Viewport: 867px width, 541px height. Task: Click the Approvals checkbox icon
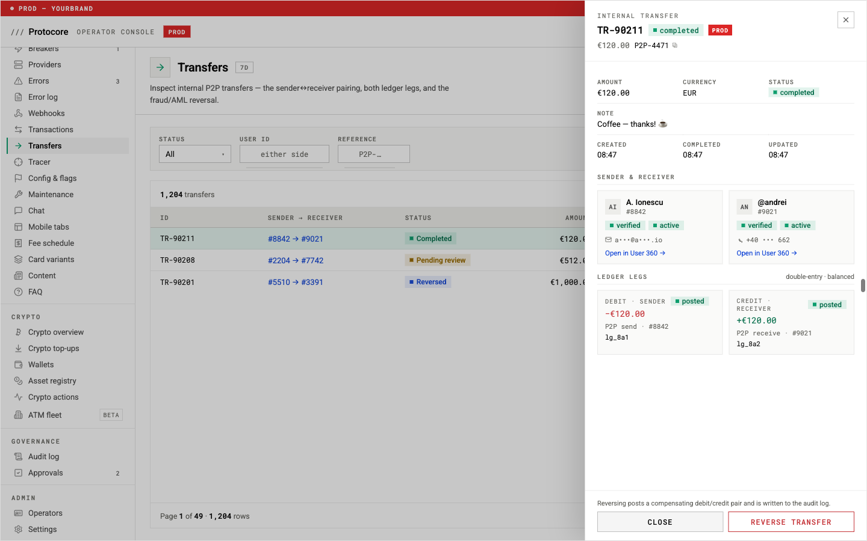(x=18, y=473)
